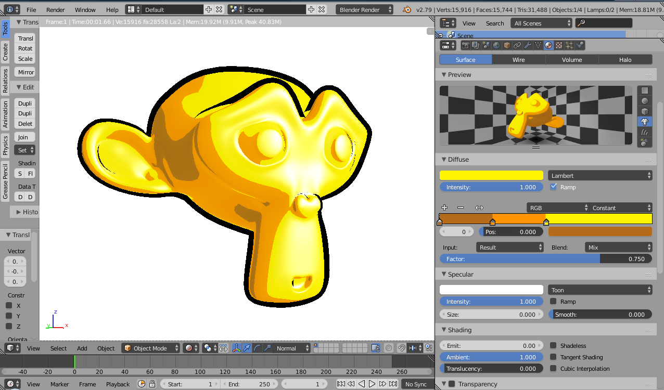Image resolution: width=664 pixels, height=390 pixels.
Task: Open the Constant interpolation dropdown
Action: click(x=621, y=207)
